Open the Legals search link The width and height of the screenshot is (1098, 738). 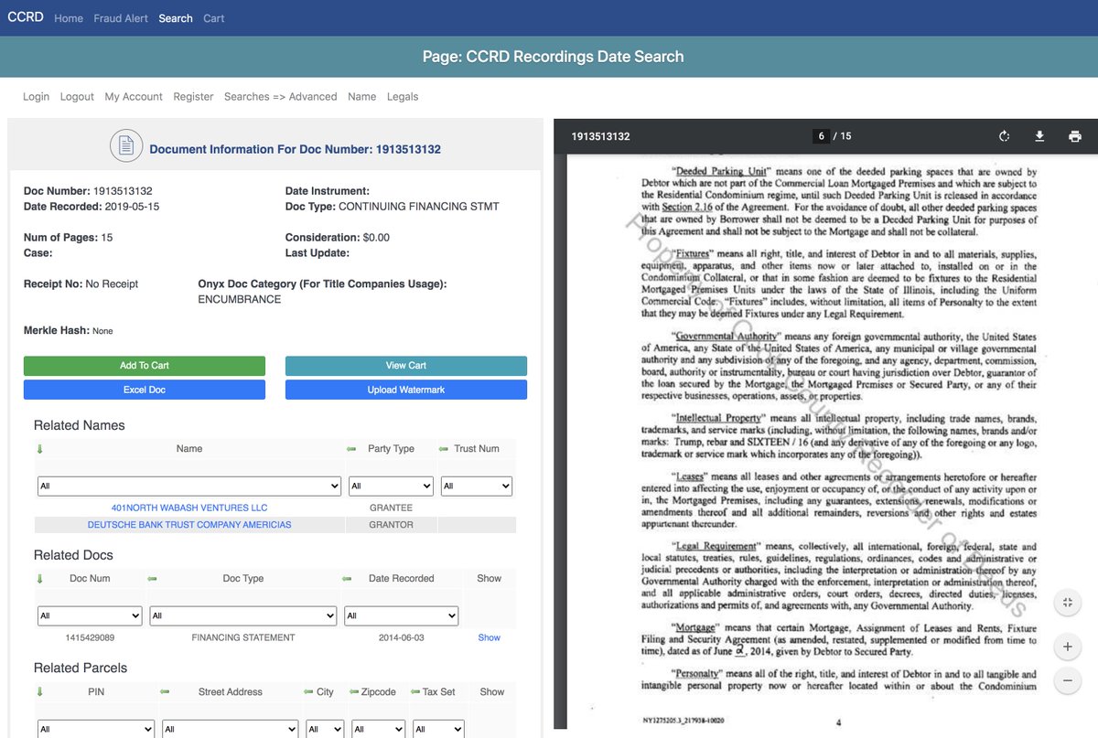(403, 96)
